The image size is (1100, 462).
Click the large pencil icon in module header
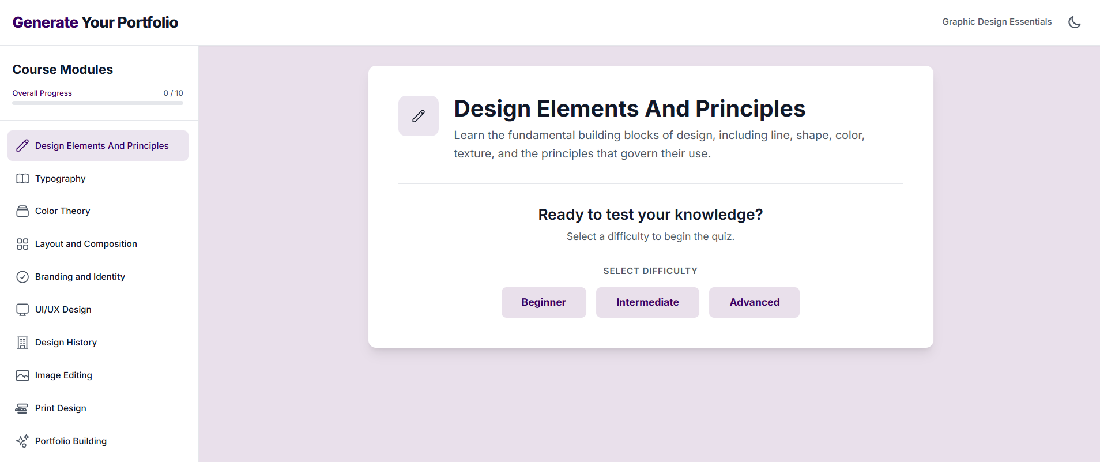(419, 116)
